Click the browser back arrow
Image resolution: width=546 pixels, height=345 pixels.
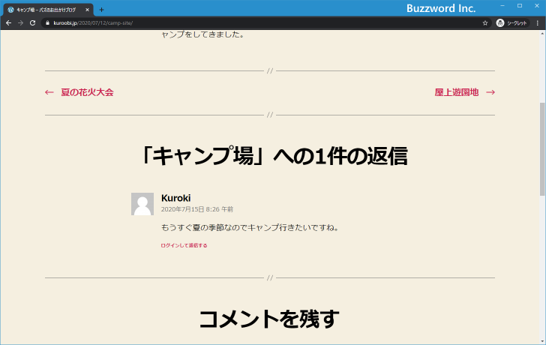tap(9, 23)
